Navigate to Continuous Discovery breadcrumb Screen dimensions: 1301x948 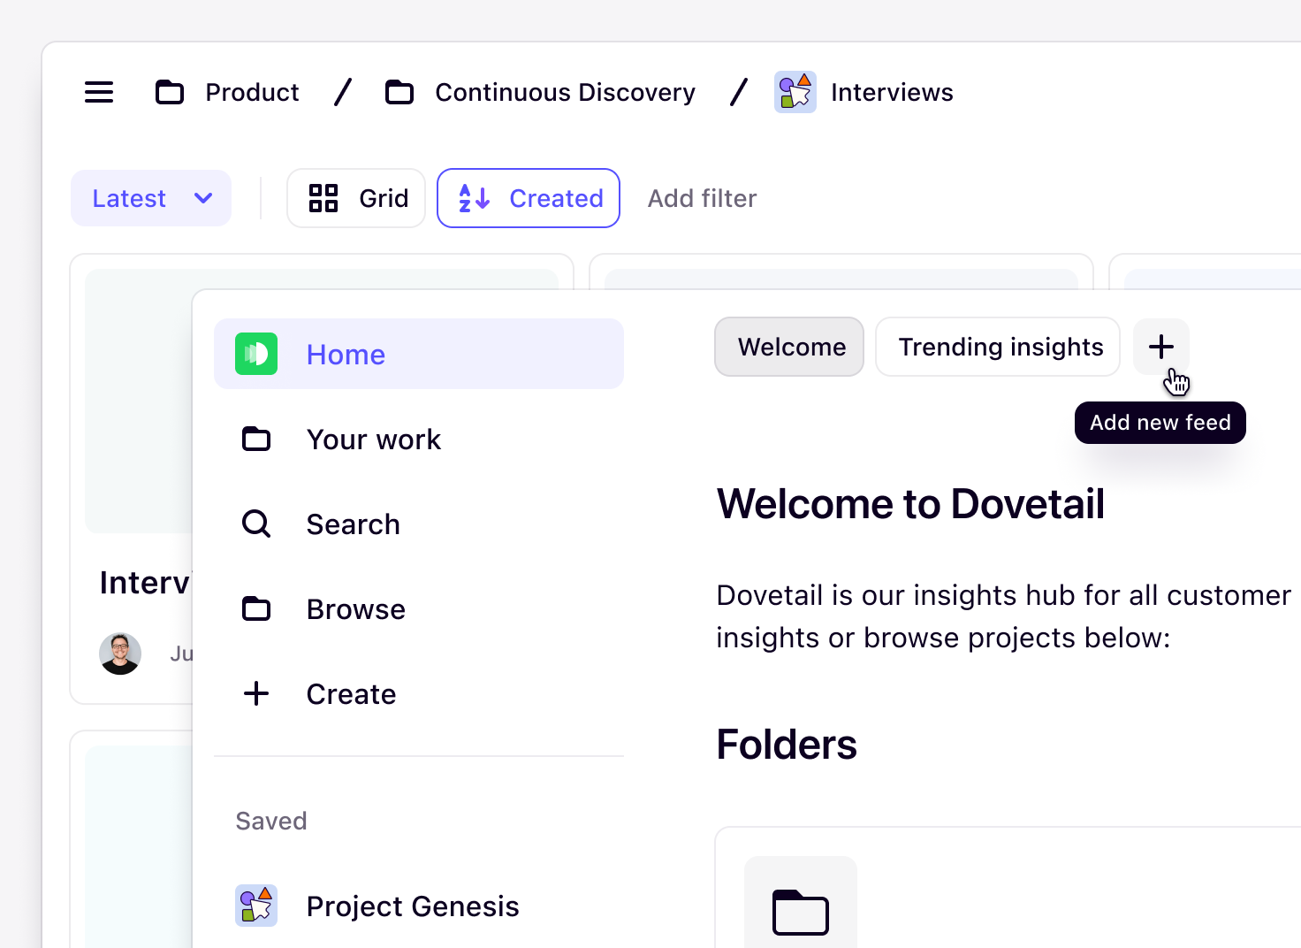(565, 92)
